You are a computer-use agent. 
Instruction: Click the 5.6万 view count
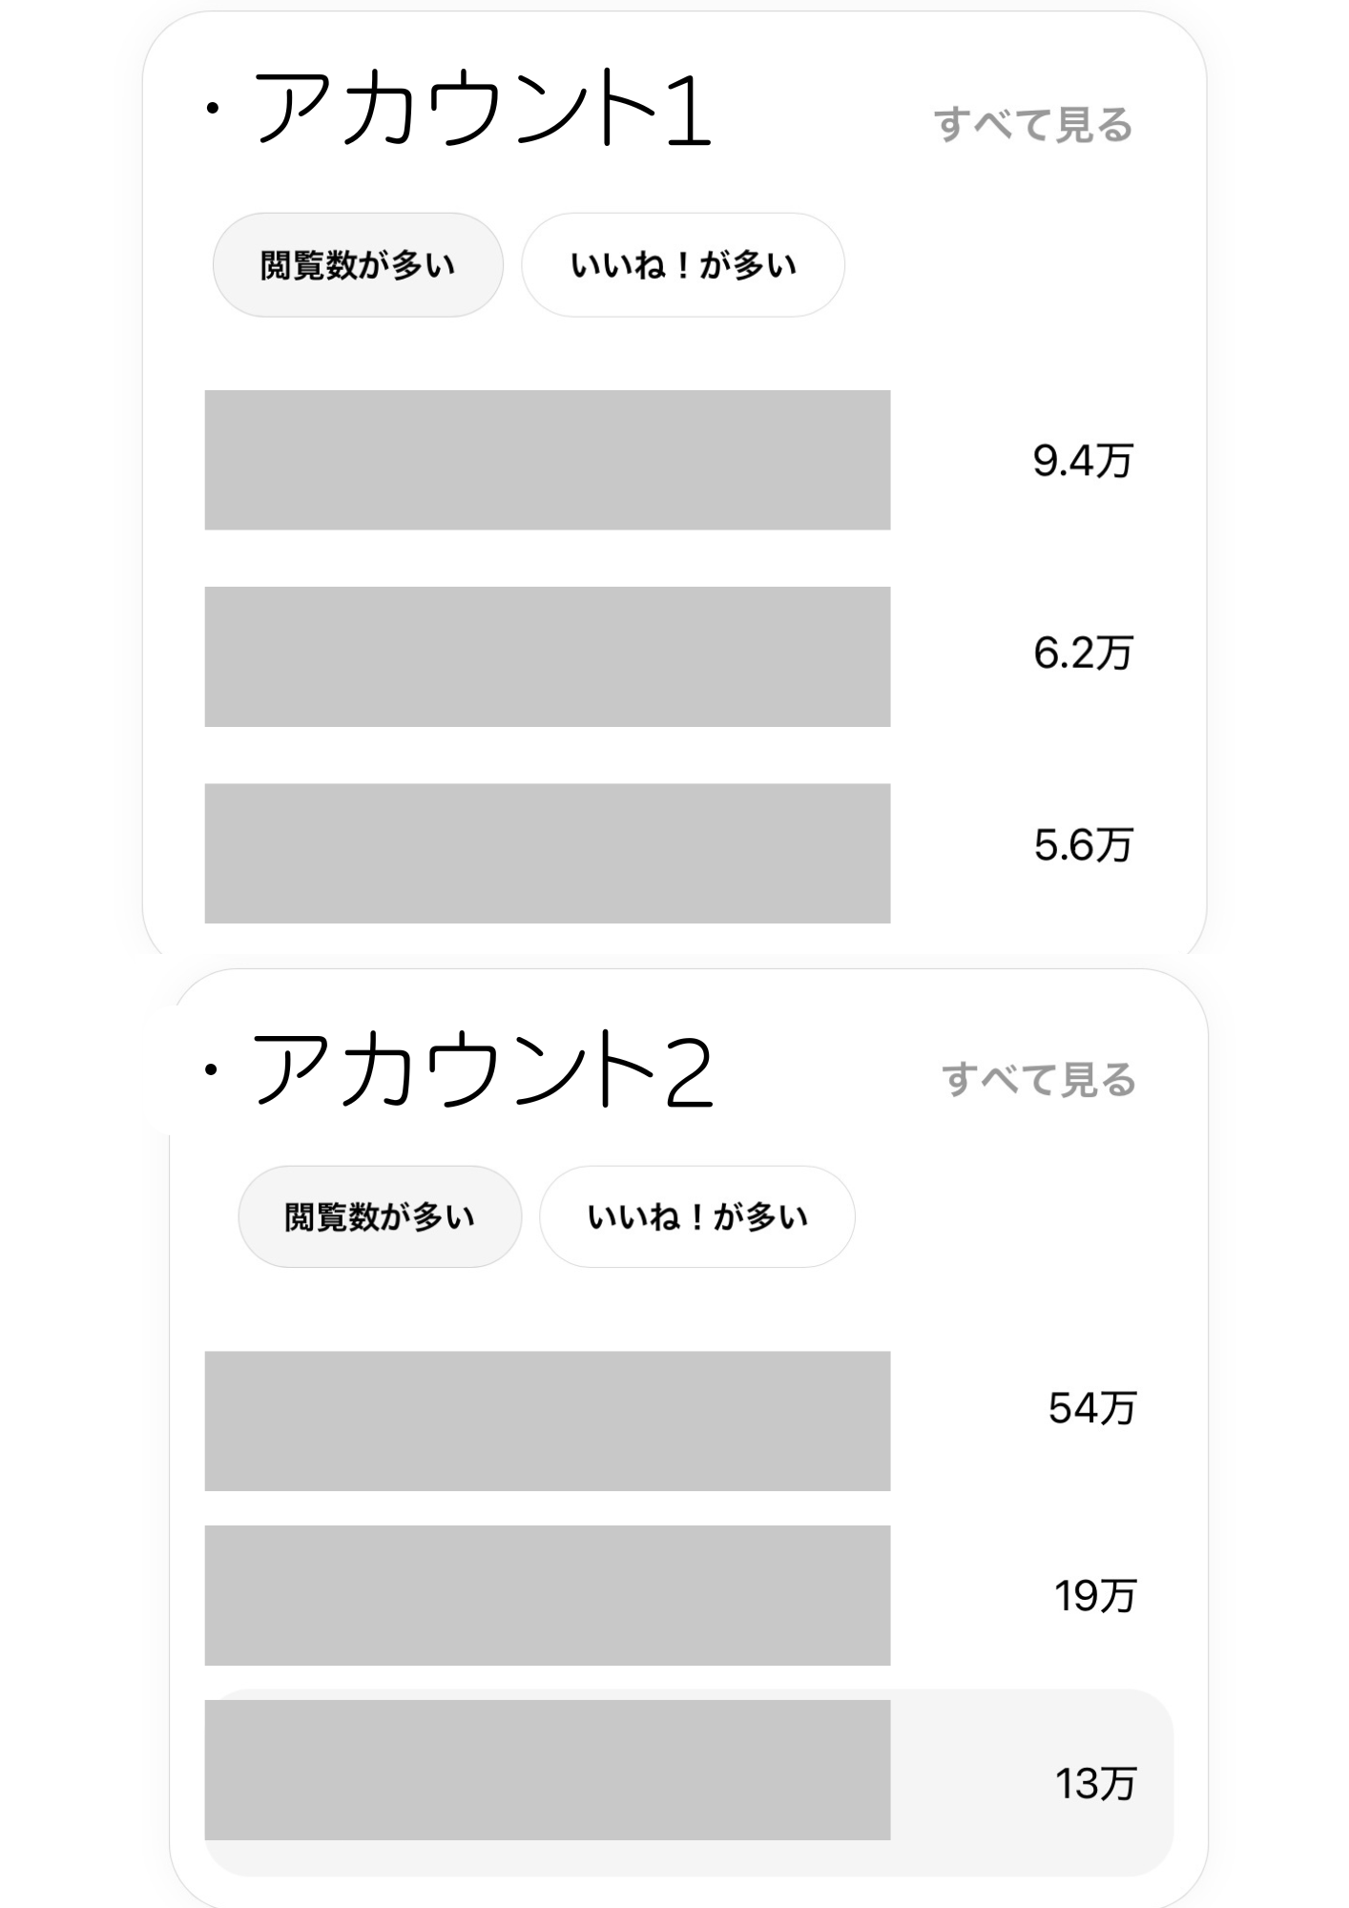point(1082,845)
